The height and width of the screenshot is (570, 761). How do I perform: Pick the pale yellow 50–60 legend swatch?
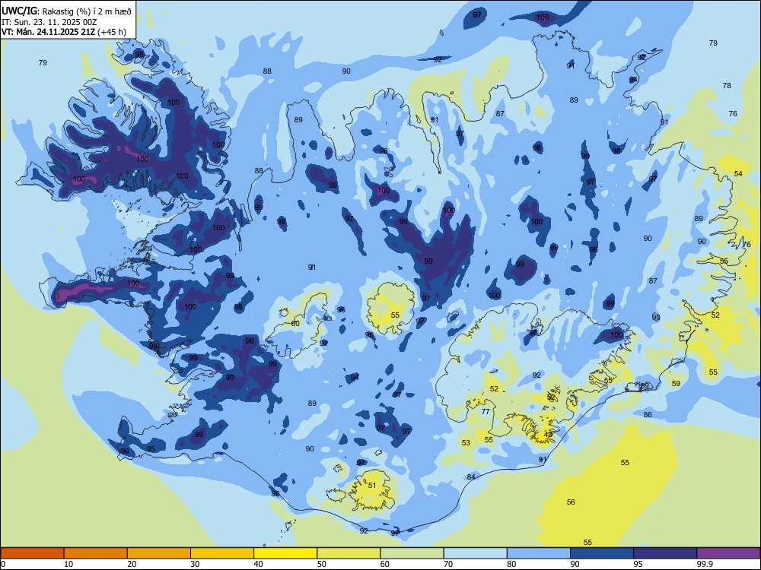coord(349,553)
